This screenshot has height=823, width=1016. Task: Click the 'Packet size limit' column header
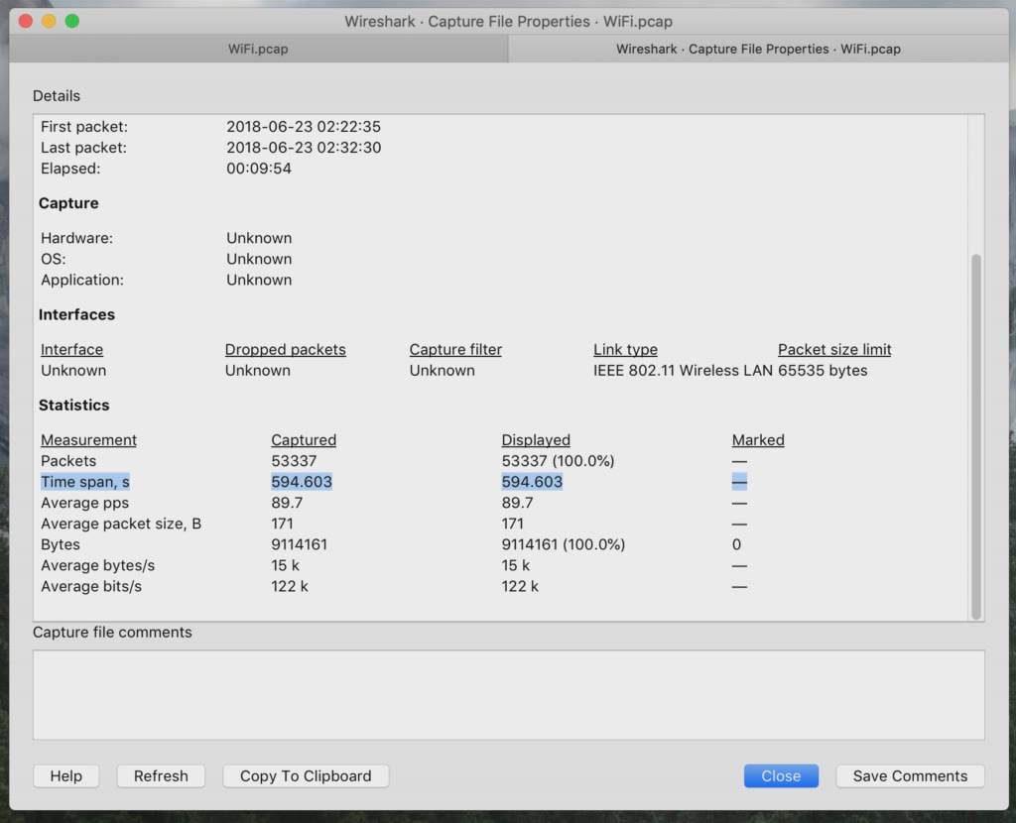click(x=834, y=350)
